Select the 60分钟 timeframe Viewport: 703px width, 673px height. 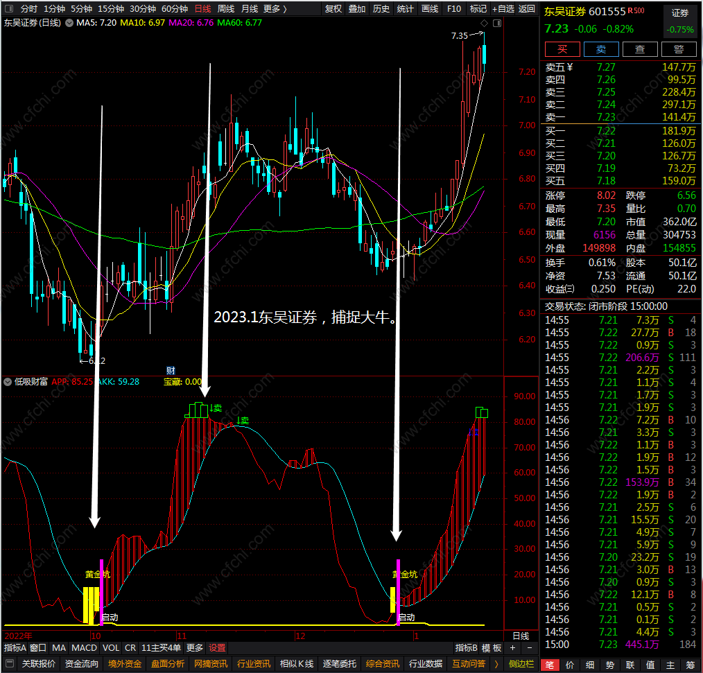(x=175, y=8)
